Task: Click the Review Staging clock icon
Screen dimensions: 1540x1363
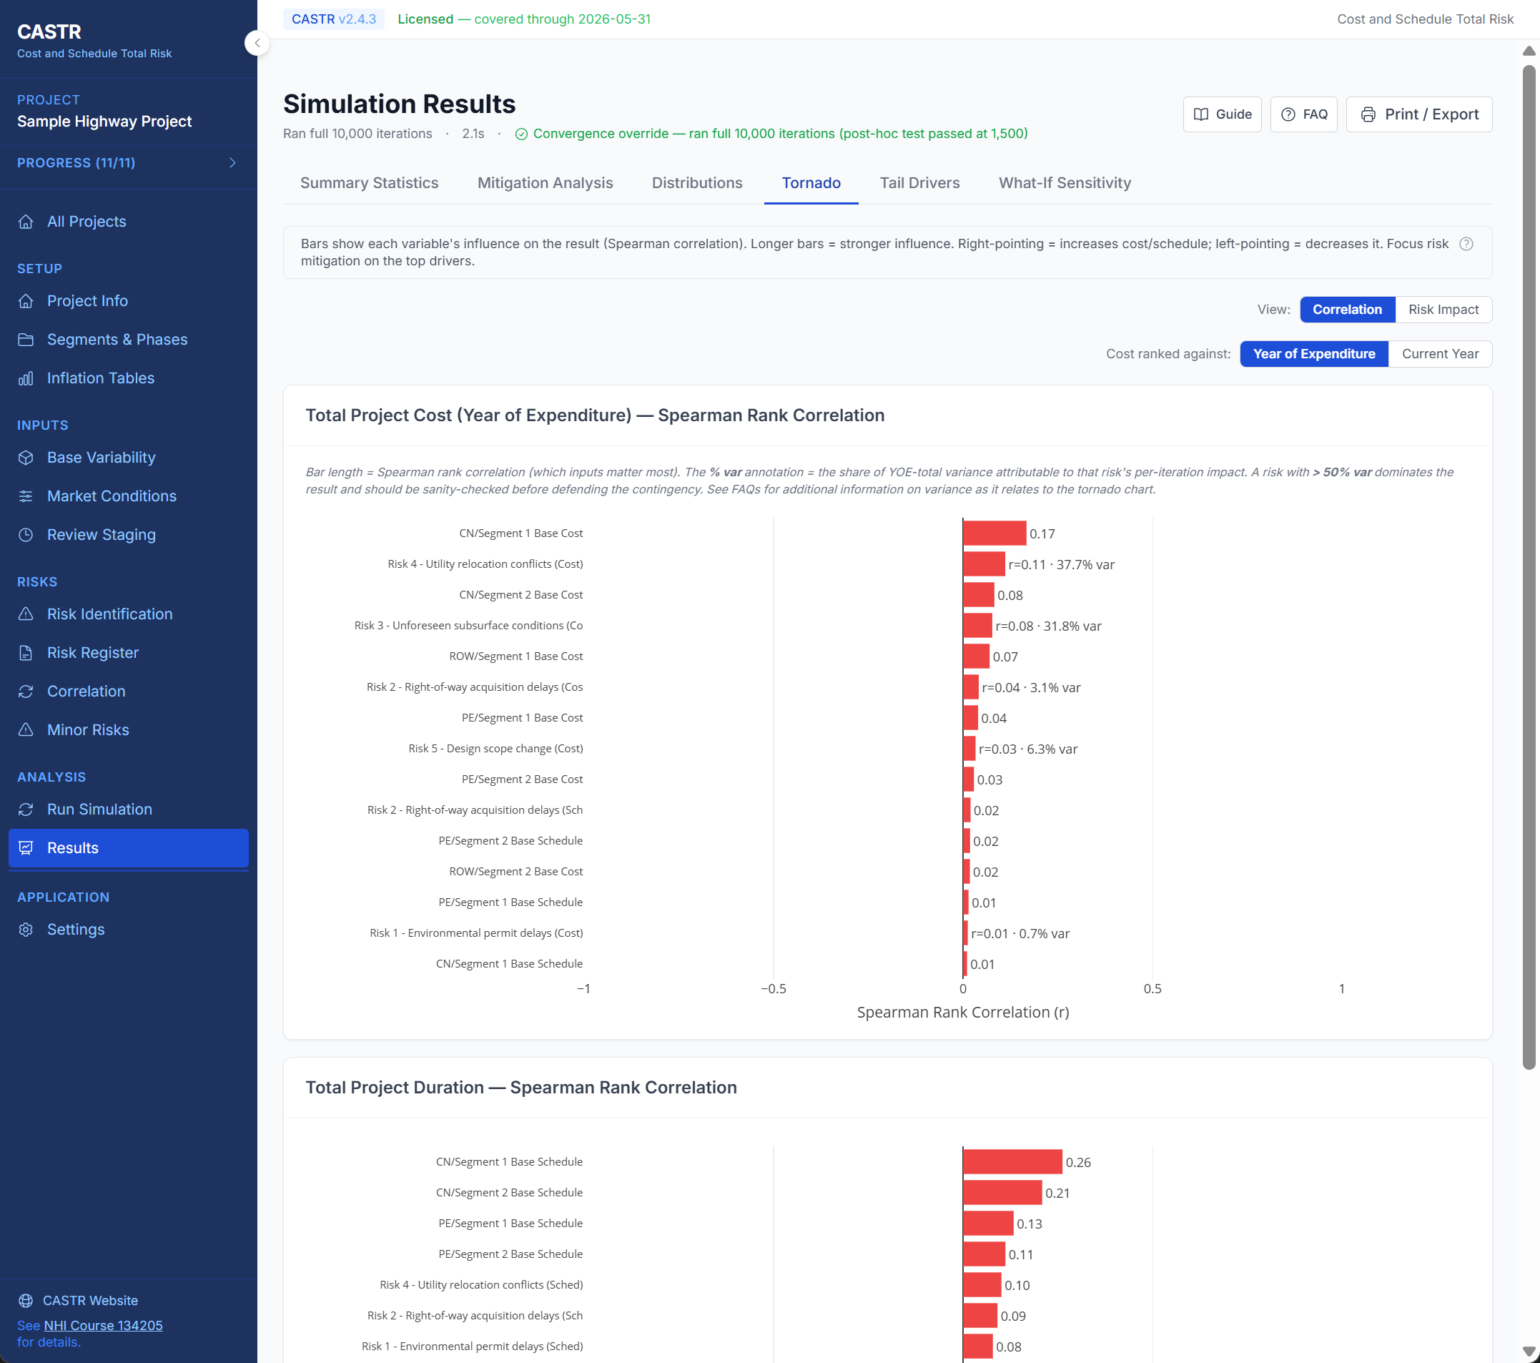Action: (26, 535)
